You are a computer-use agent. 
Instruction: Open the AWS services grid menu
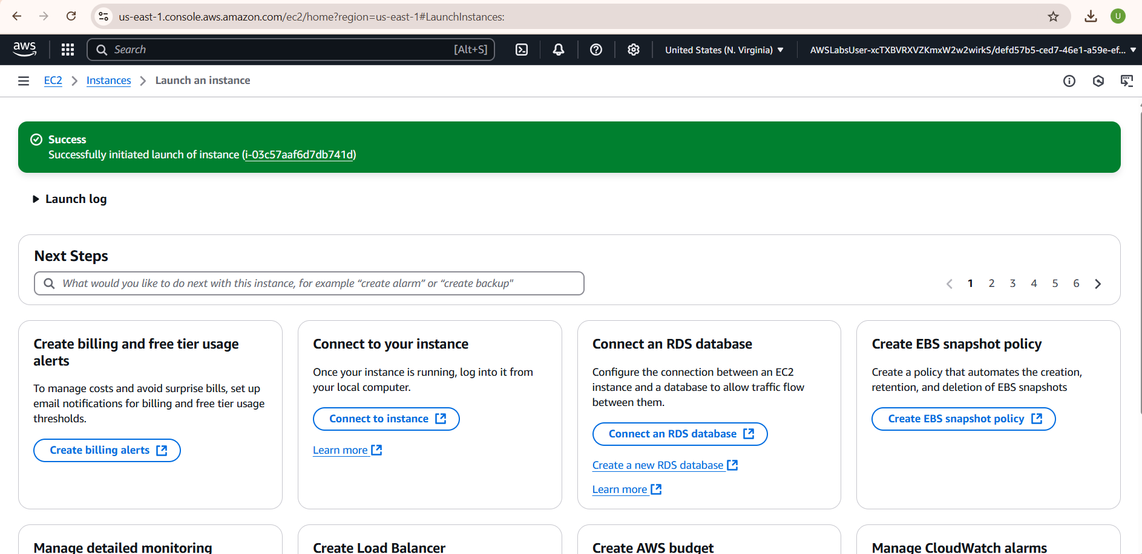pos(68,50)
